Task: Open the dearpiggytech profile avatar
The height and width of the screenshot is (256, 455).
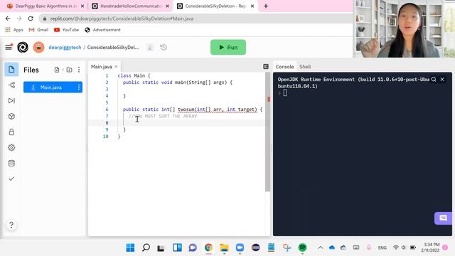Action: [38, 47]
